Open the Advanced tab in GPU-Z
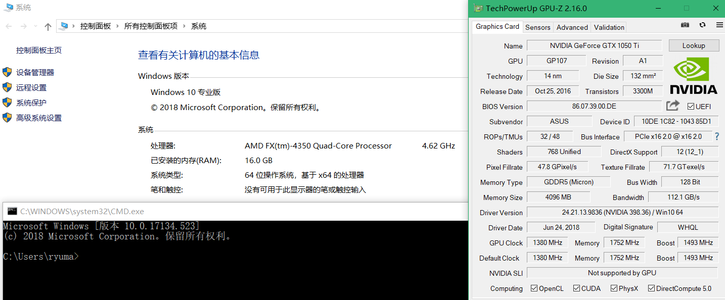 (572, 27)
